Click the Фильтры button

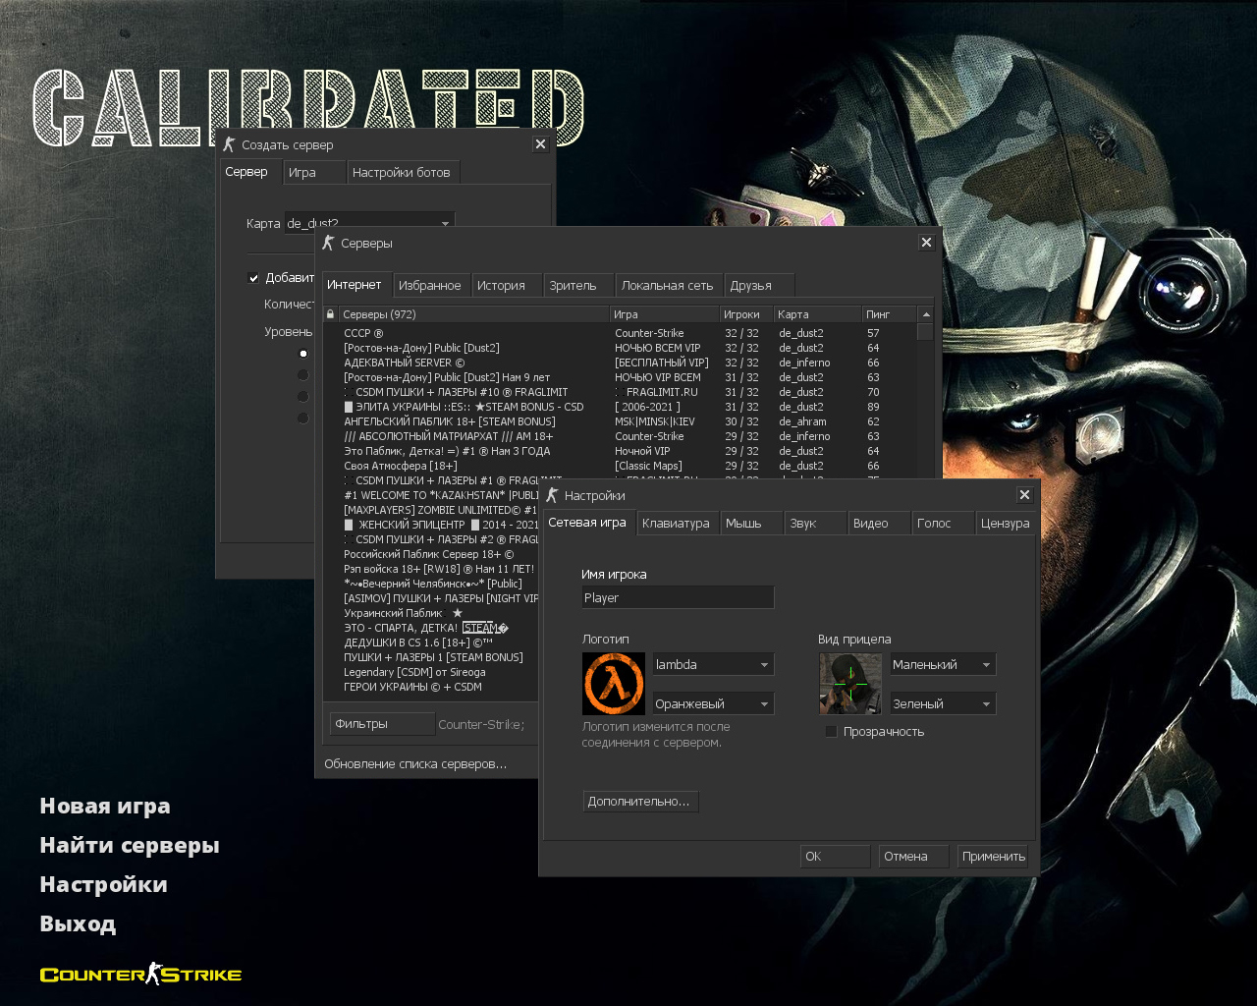pos(381,723)
